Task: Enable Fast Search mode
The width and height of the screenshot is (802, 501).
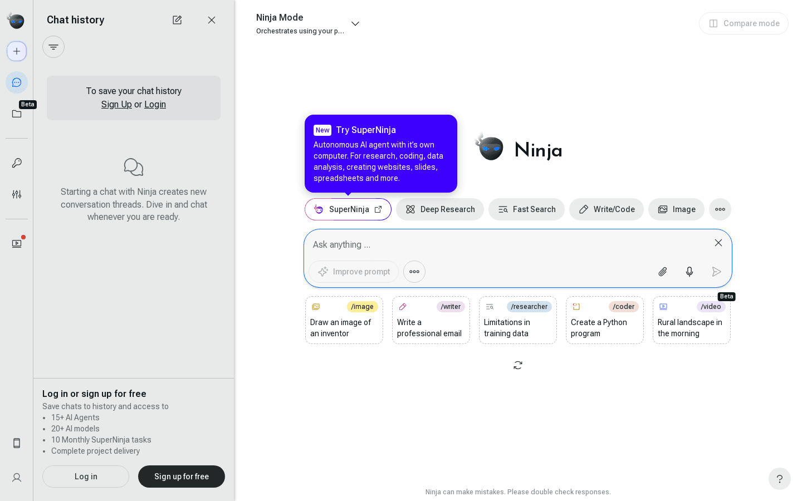Action: click(526, 209)
